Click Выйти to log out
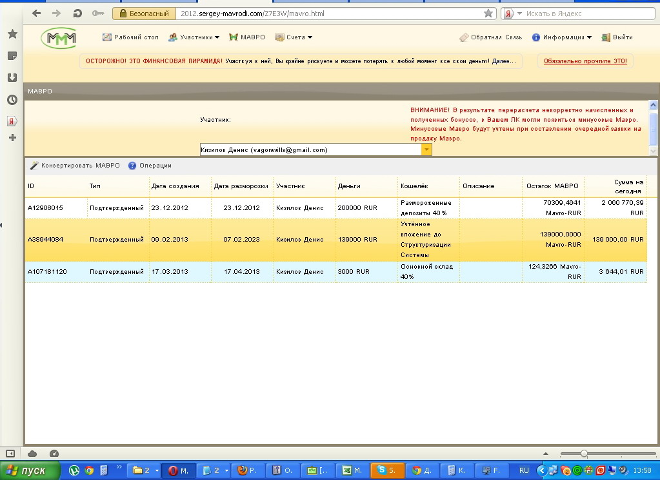The height and width of the screenshot is (480, 660). 617,37
